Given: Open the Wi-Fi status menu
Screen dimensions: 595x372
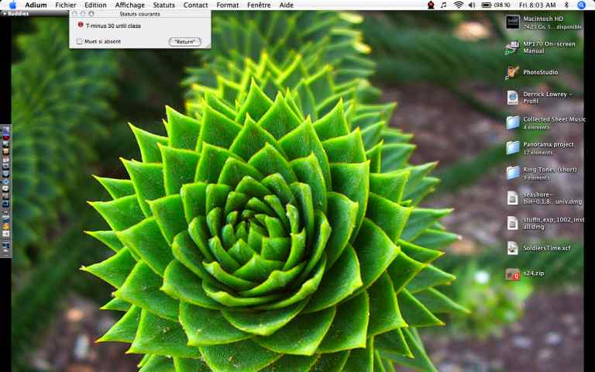Looking at the screenshot, I should 459,5.
